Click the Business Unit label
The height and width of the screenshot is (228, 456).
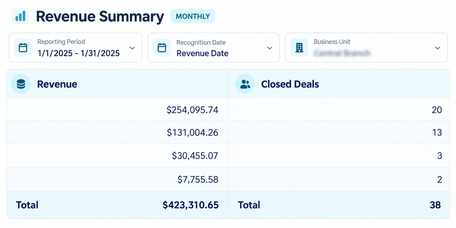tap(332, 42)
